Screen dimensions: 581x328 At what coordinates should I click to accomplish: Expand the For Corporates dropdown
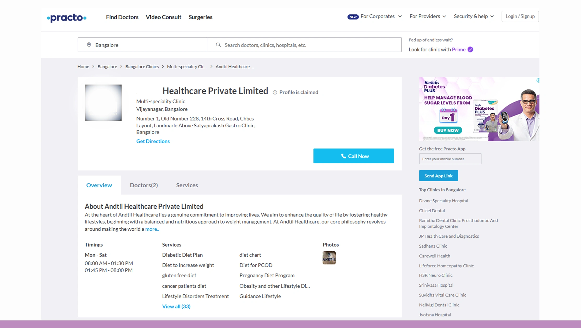click(400, 16)
